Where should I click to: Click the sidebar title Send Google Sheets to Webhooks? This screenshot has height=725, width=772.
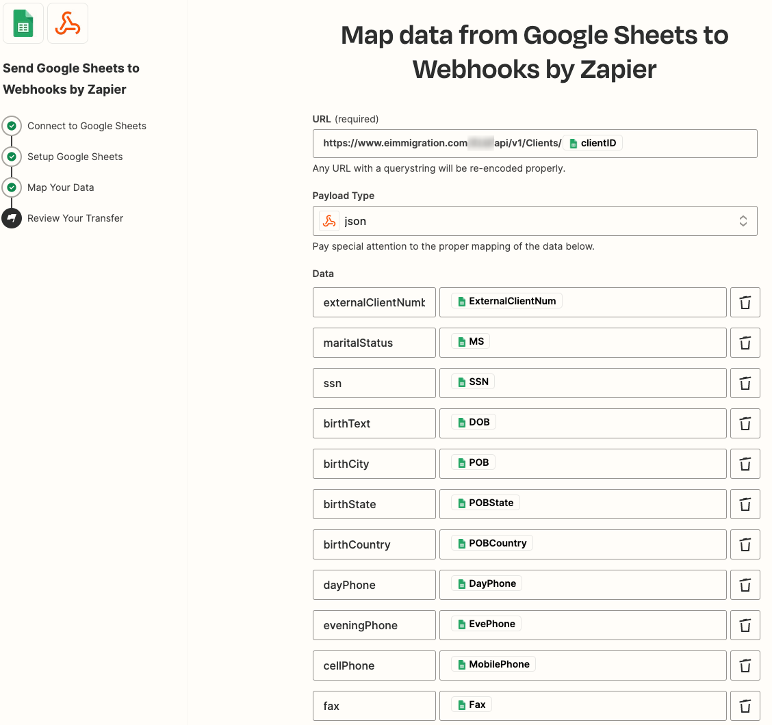(x=71, y=79)
